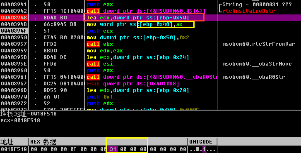Screen dimensions: 301x153
Task: Click the highlighted address 00403948
Action: 14,18
